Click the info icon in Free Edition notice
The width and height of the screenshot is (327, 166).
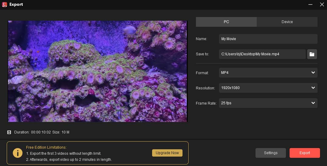[x=18, y=153]
